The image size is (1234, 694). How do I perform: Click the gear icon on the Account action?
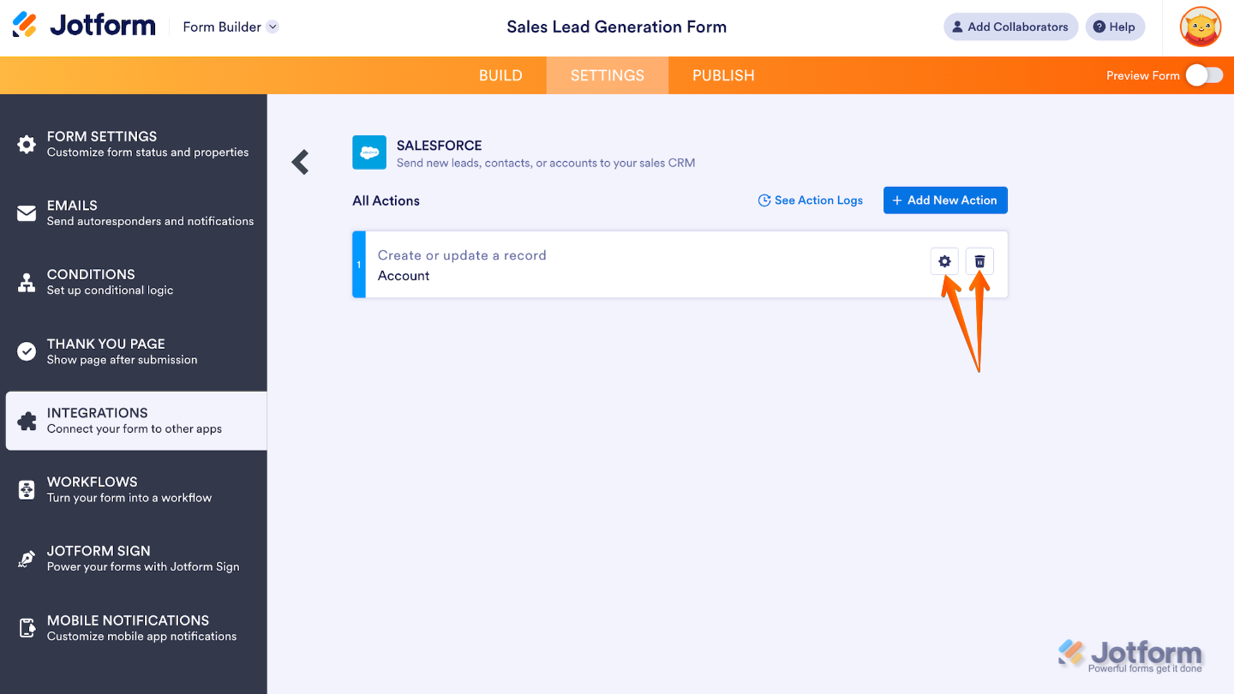point(944,261)
